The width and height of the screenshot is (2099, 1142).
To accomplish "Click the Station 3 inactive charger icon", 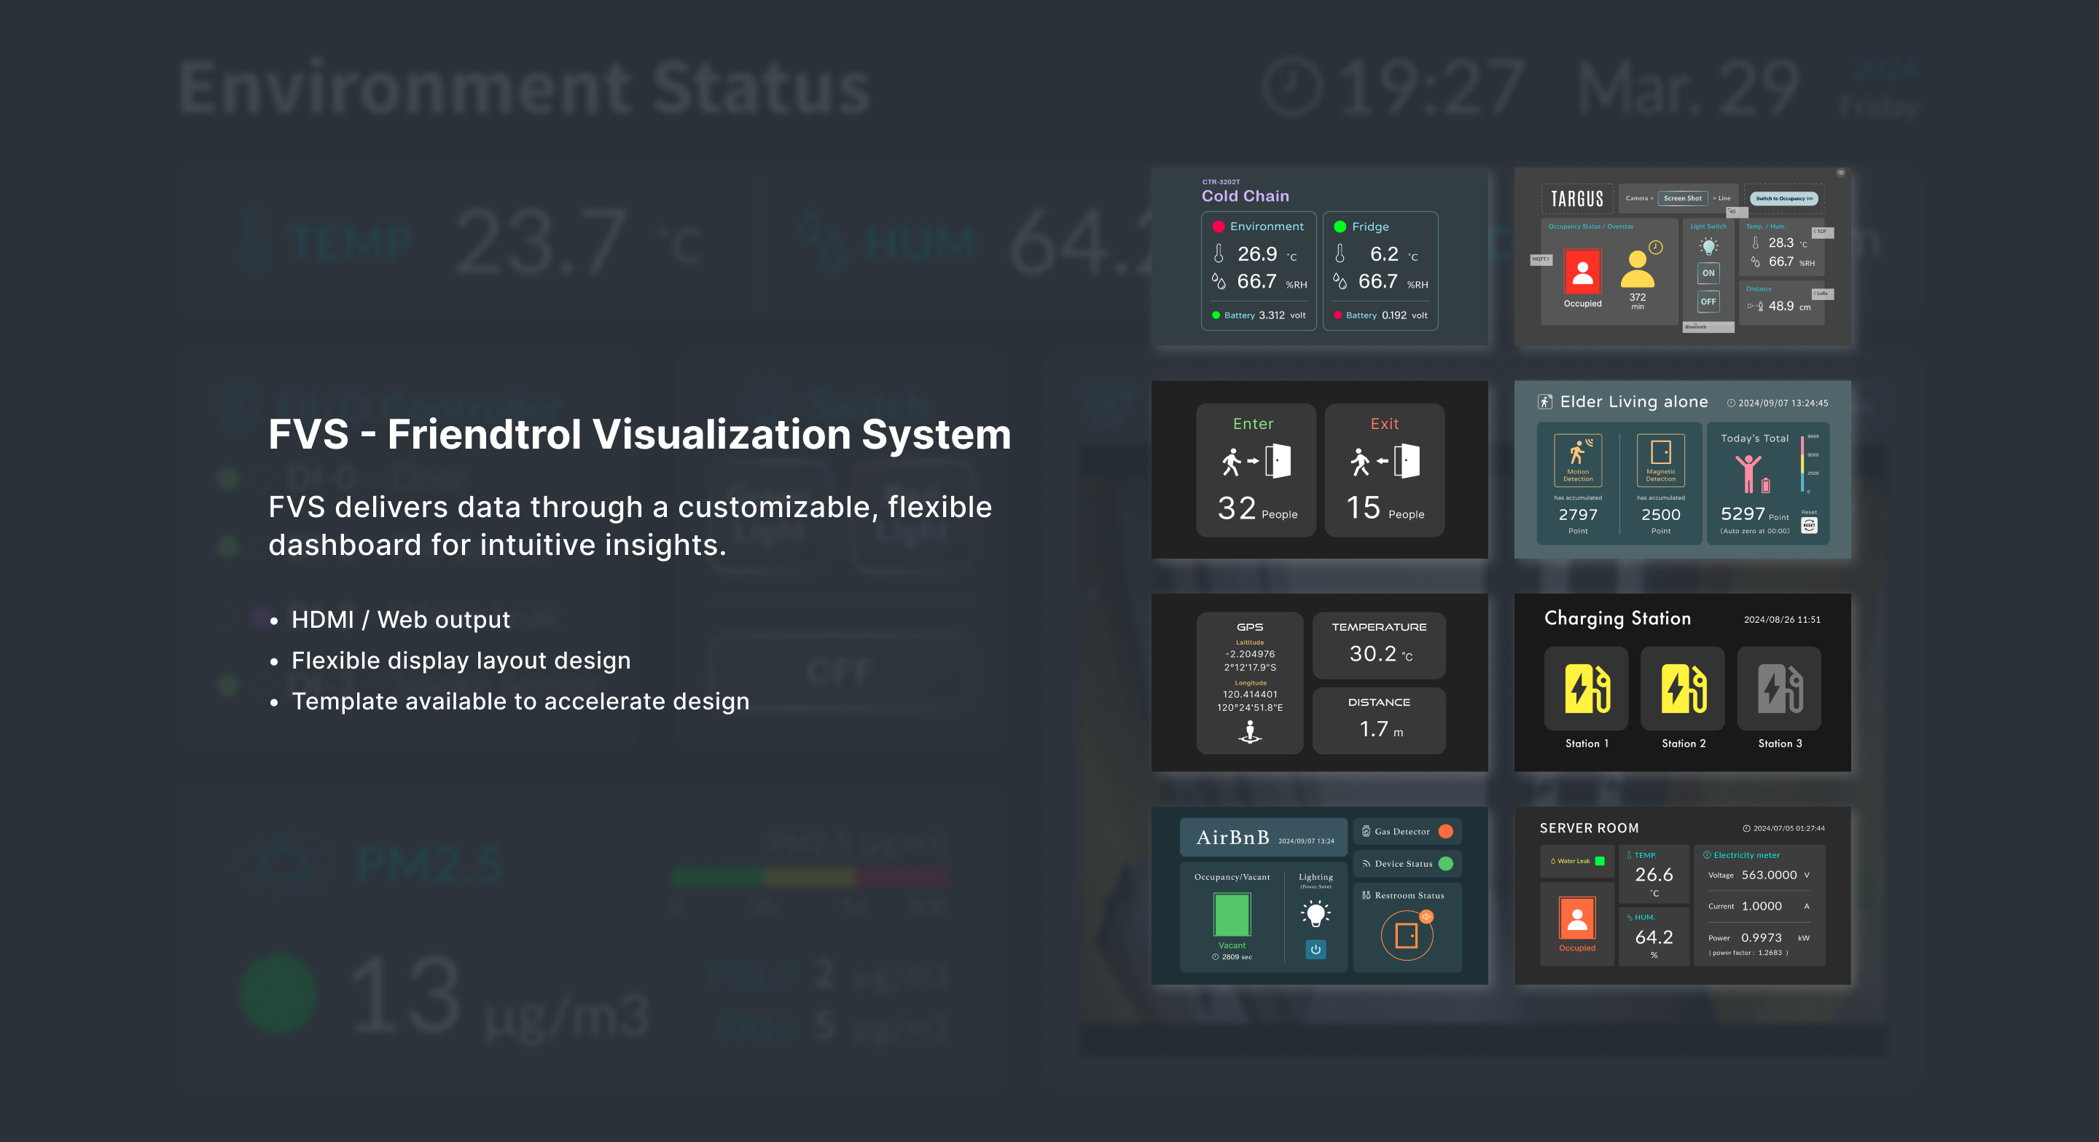I will [x=1779, y=688].
